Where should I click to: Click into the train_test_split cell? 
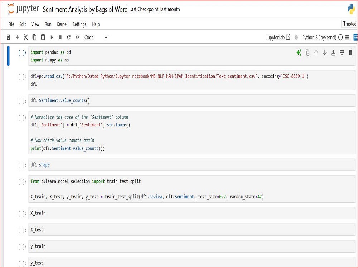192,189
